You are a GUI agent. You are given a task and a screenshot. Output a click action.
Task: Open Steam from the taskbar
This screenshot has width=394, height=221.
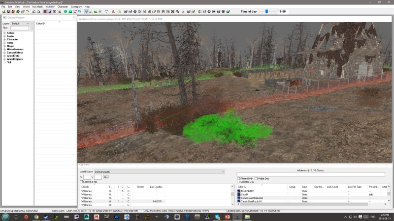tap(46, 217)
